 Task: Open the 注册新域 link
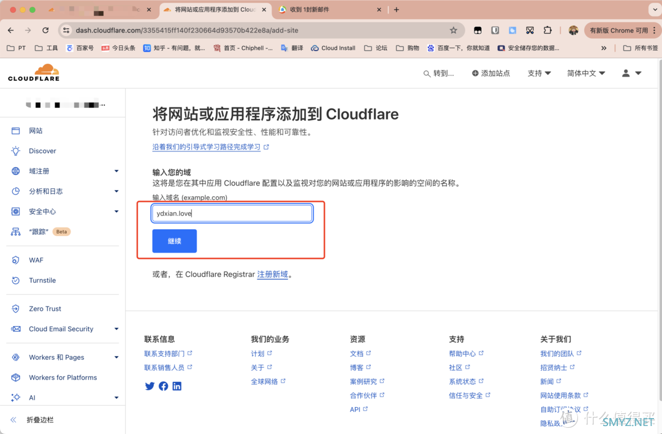[272, 275]
